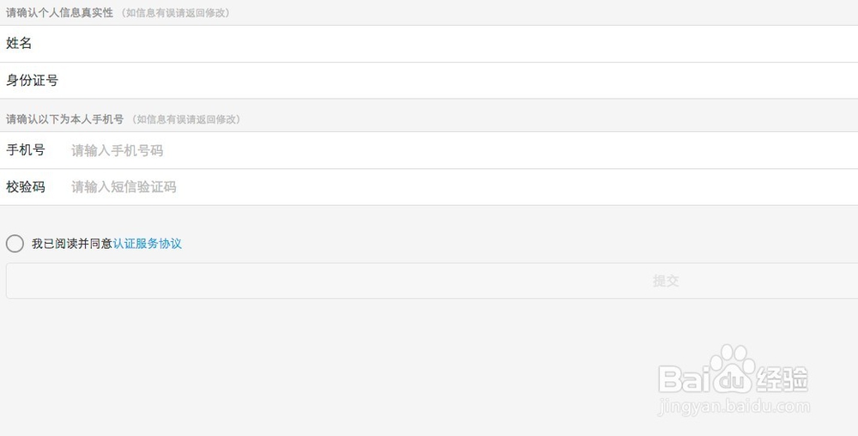Click the blank value area beside 身份证号
858x436 pixels.
(x=429, y=81)
